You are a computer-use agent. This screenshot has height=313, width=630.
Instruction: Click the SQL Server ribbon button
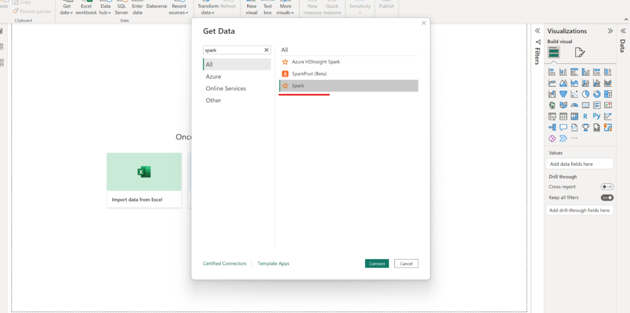[122, 8]
